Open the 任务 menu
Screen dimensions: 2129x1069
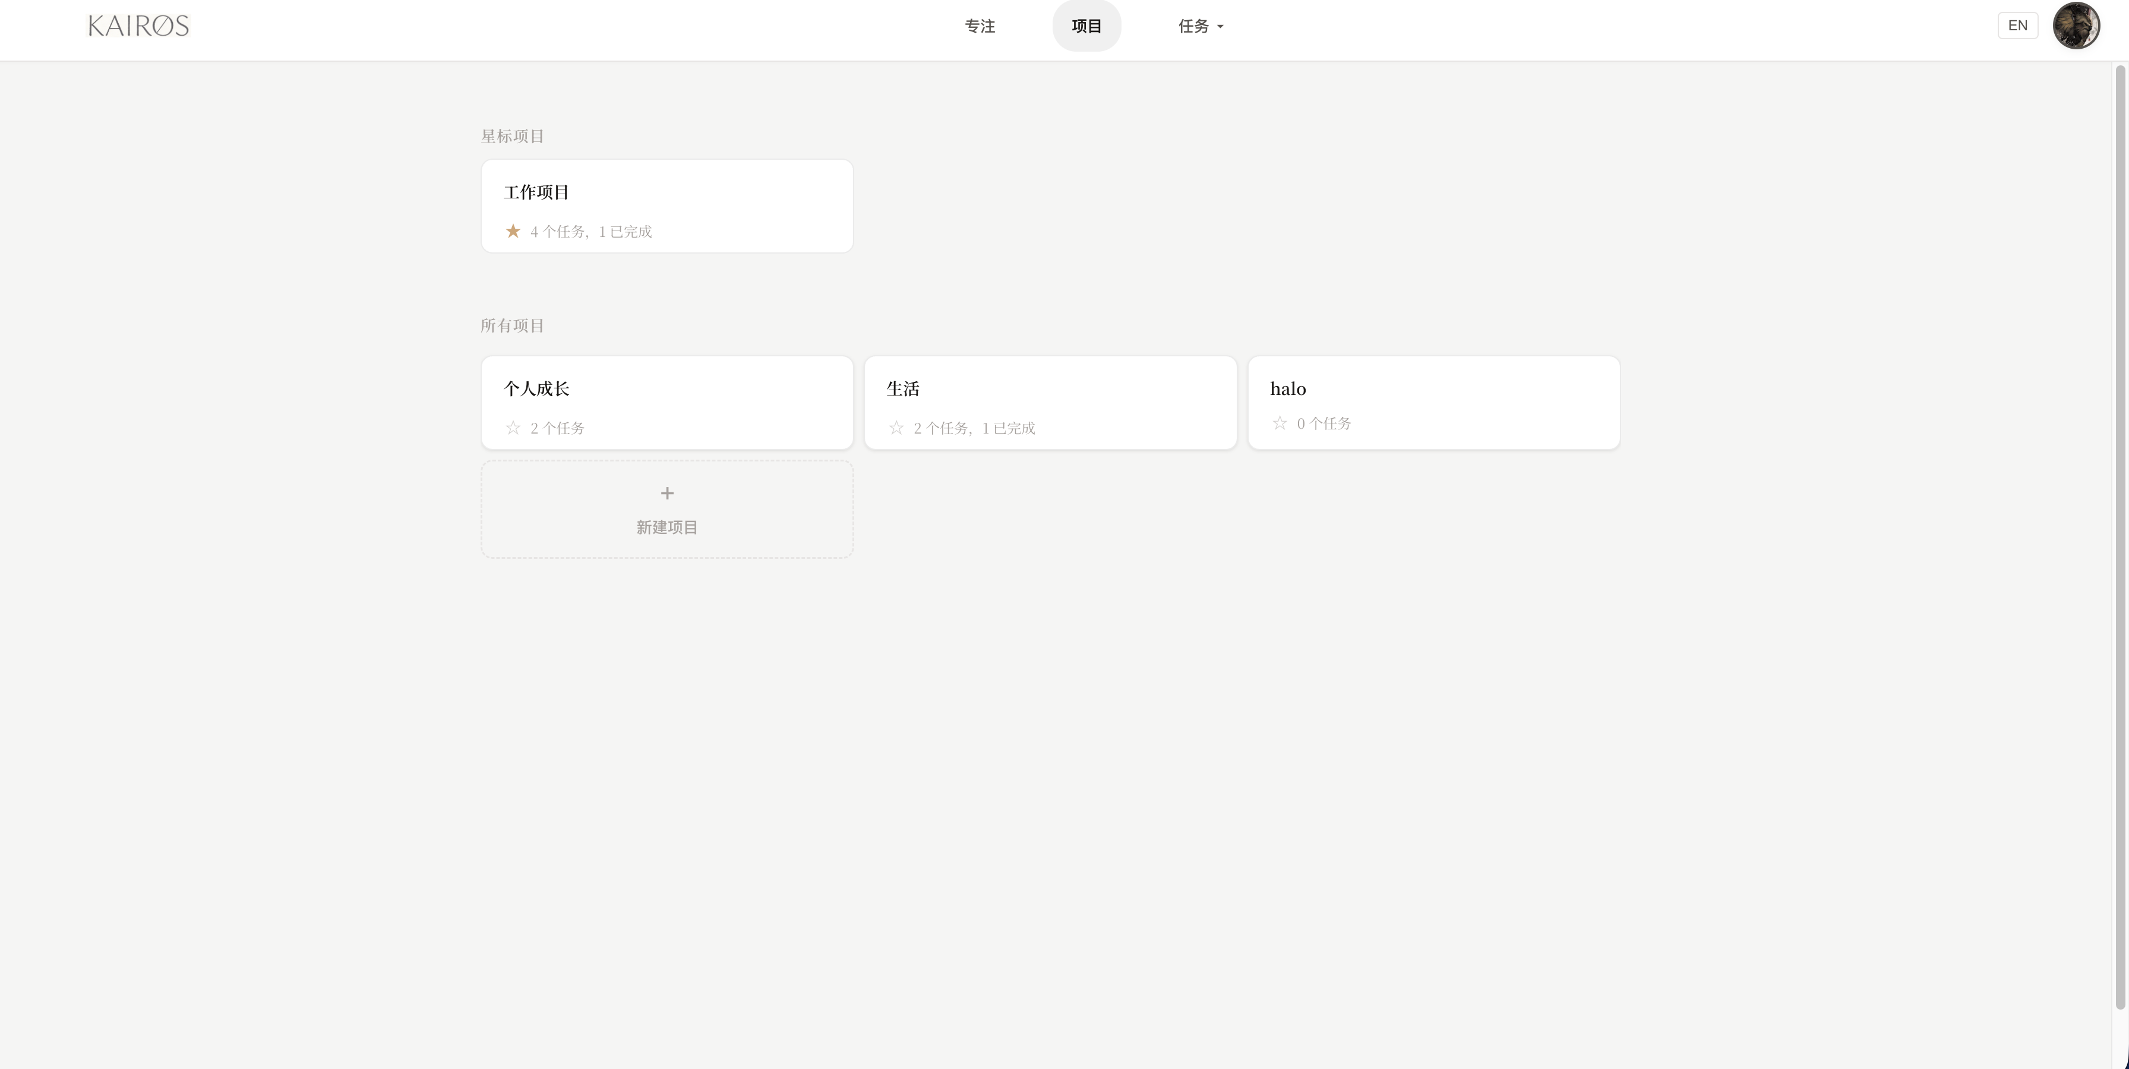point(1201,27)
